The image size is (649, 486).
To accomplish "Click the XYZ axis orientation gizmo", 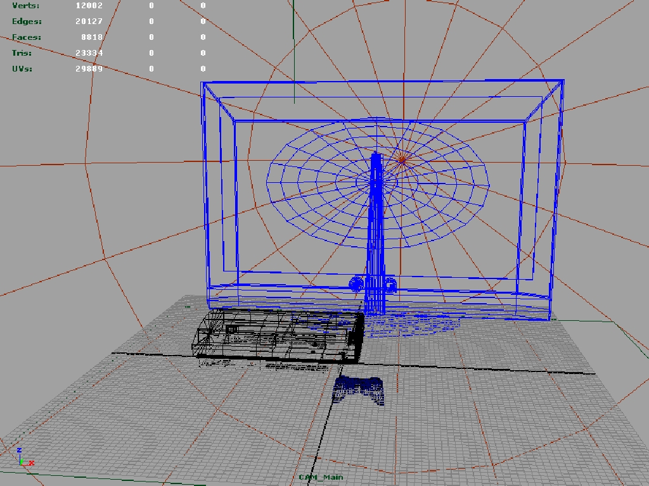I will (x=25, y=457).
